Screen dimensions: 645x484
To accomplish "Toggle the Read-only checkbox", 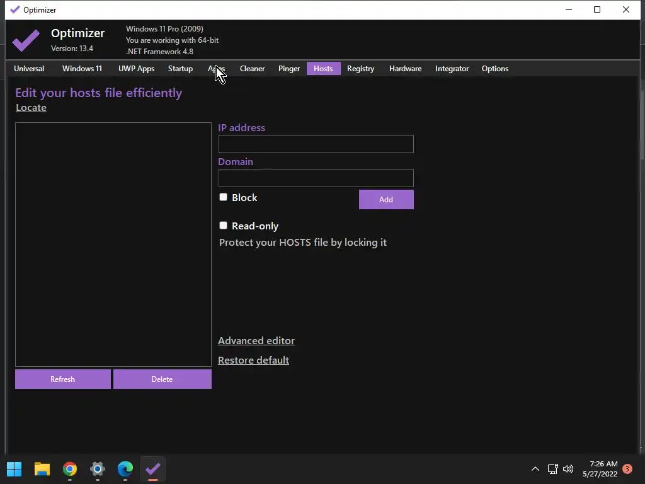I will (224, 226).
